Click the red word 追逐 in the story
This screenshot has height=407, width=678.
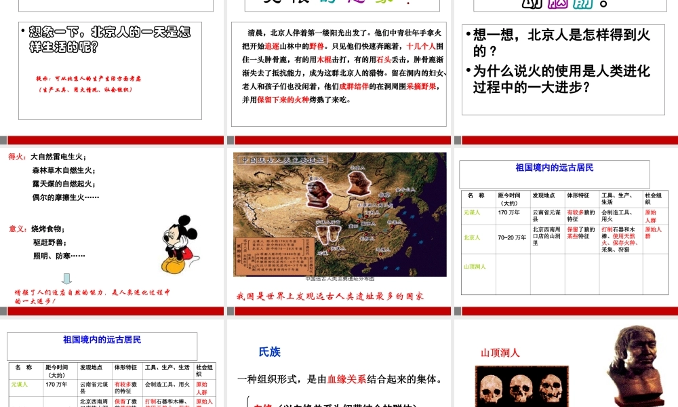coord(272,46)
